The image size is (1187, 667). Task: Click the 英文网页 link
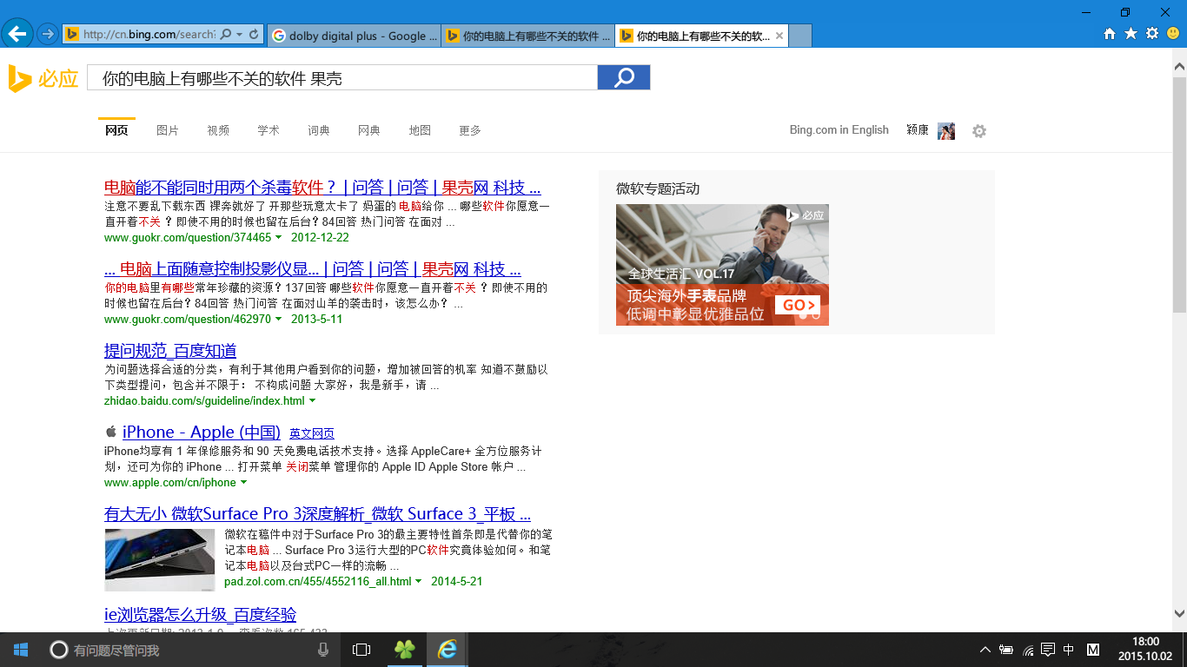(x=312, y=433)
